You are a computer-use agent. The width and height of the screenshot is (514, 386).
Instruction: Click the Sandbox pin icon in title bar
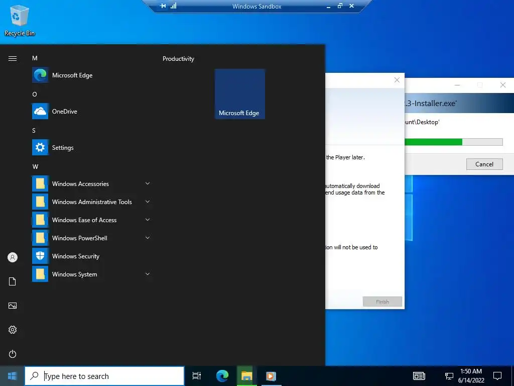pos(163,6)
